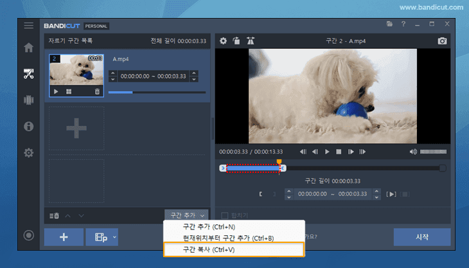The width and height of the screenshot is (469, 268).
Task: Increase end time under preview
Action: [x=376, y=191]
